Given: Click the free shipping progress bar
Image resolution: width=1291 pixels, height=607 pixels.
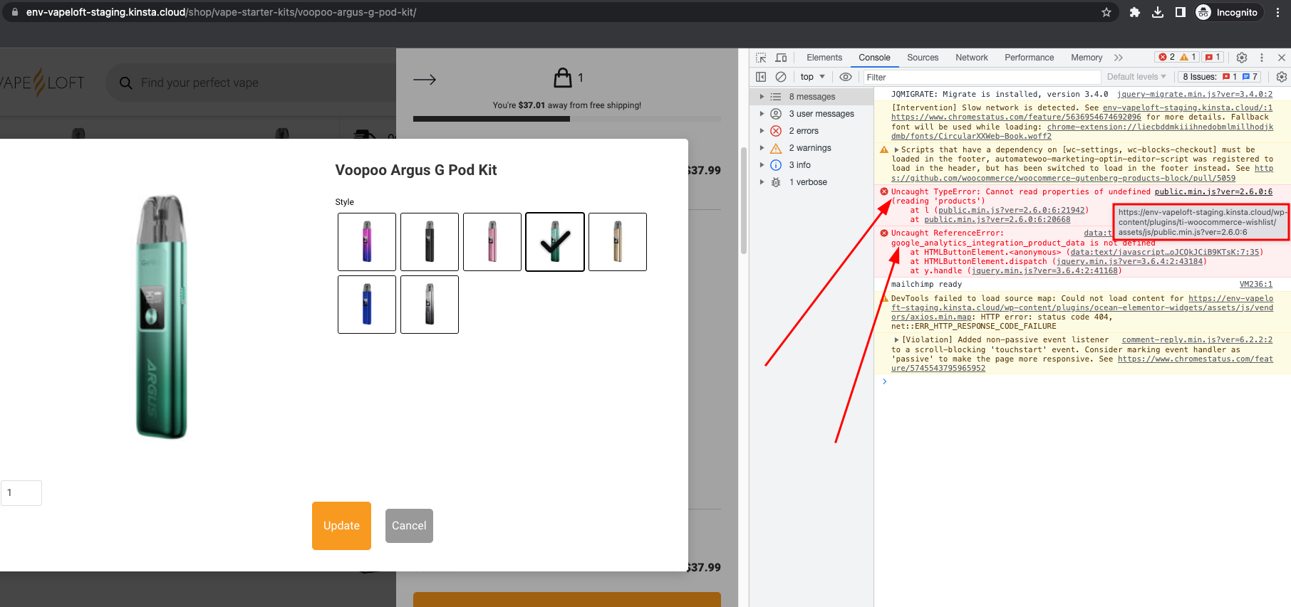Looking at the screenshot, I should [567, 119].
